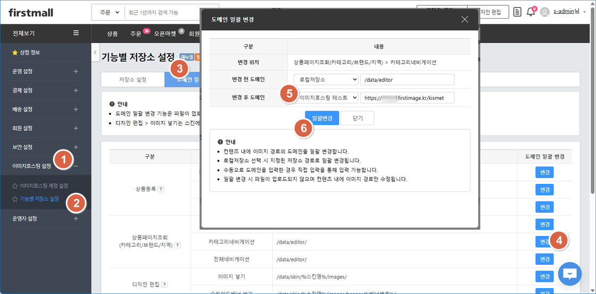Open the 상품 menu in the top navigation

(112, 33)
